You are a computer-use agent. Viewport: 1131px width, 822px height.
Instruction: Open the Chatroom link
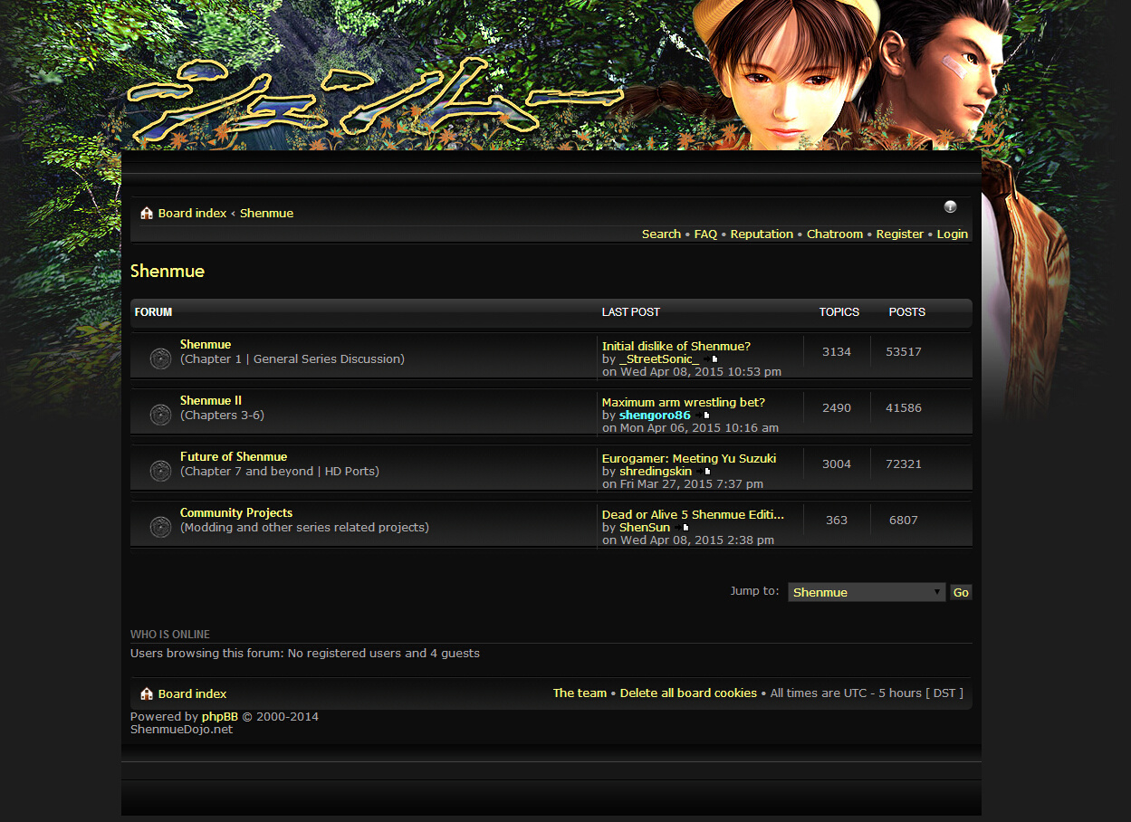(835, 234)
